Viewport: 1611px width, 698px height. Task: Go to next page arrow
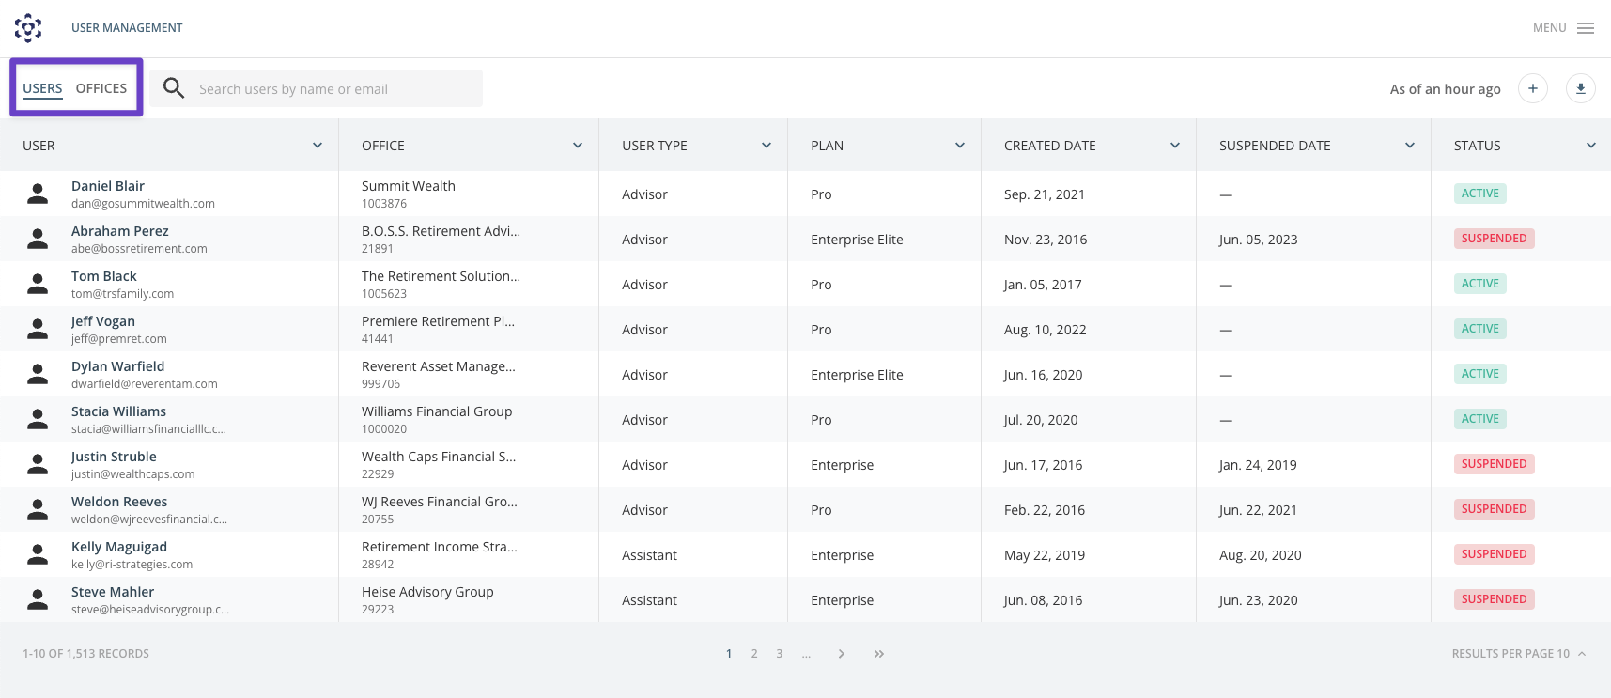(x=842, y=654)
